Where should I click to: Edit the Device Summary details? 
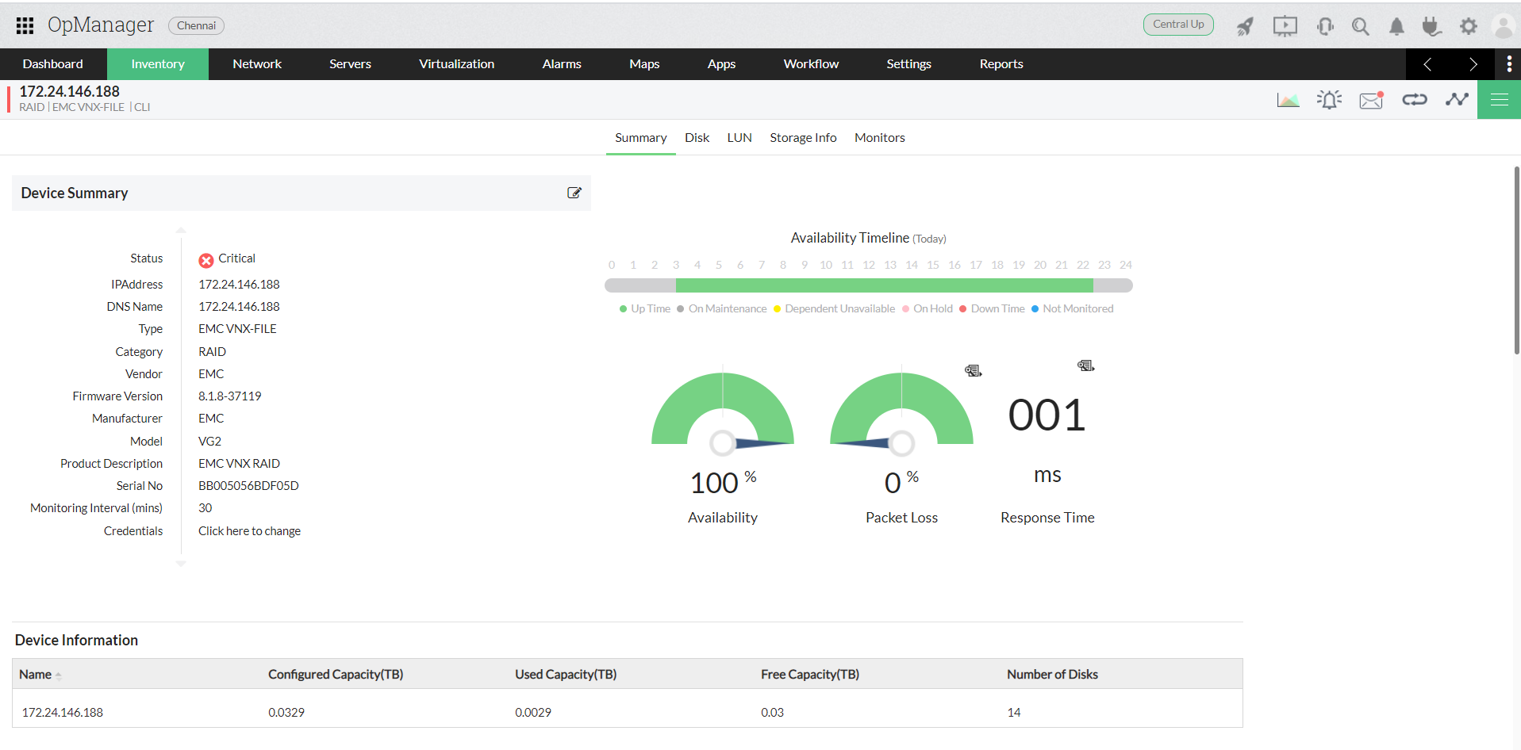click(x=574, y=193)
